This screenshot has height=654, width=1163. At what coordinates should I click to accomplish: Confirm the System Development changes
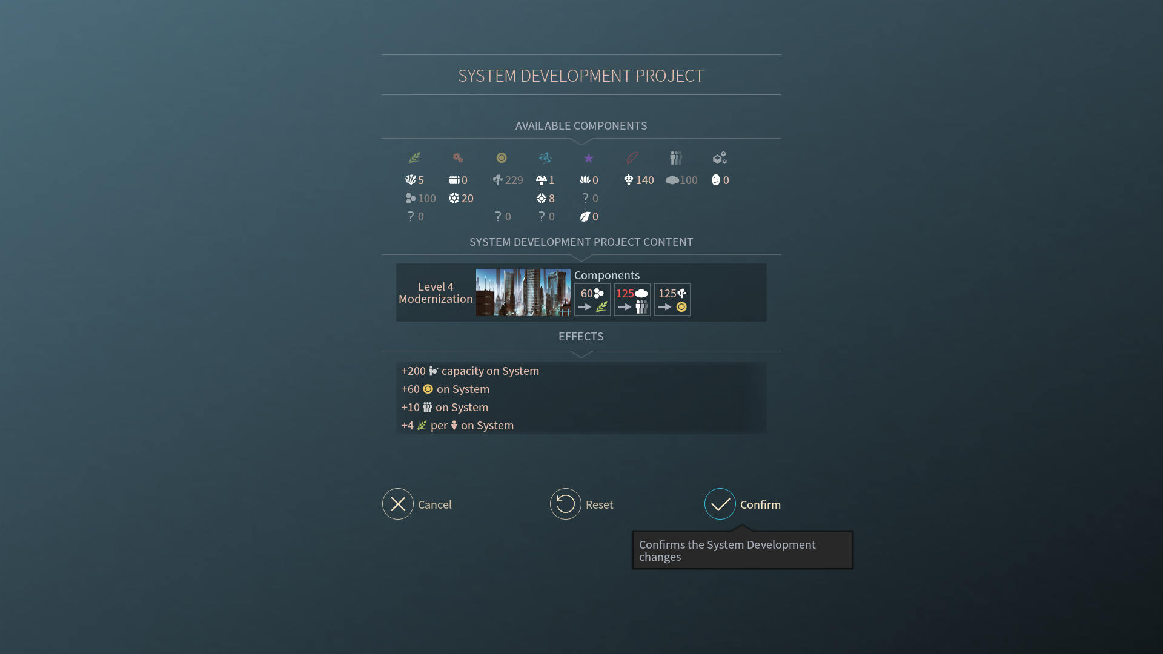coord(720,504)
